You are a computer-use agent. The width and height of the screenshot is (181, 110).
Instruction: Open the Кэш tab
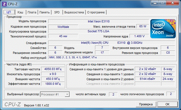20,12
